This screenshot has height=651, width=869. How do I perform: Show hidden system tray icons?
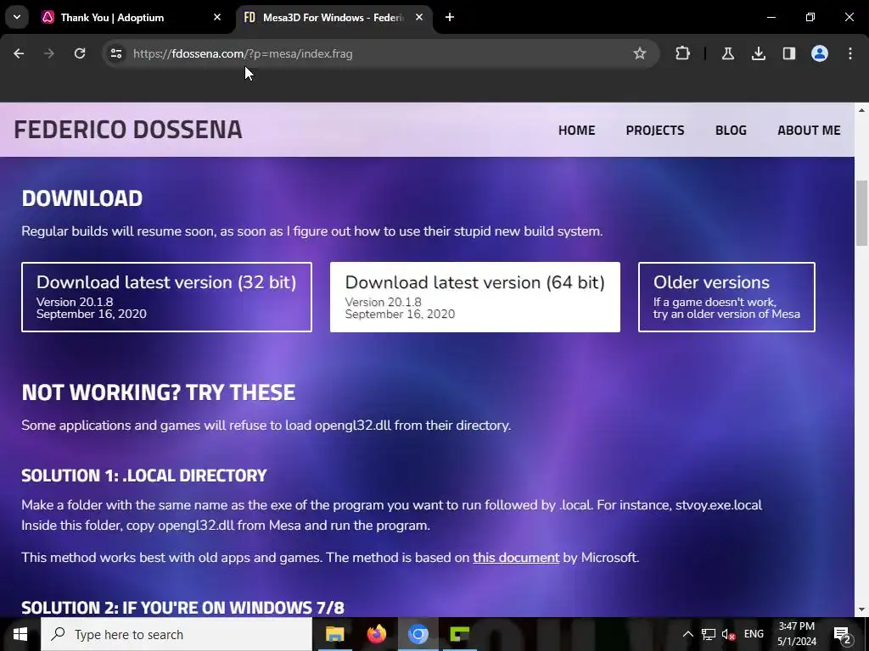click(687, 634)
